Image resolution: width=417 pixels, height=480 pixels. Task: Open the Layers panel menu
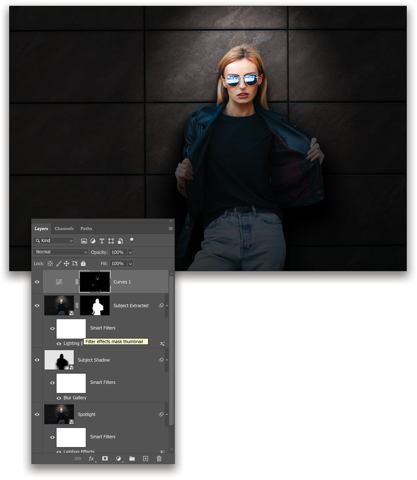170,229
